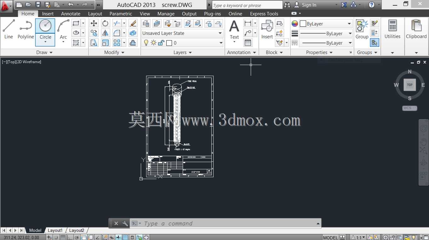
Task: Select the Hatch tool
Action: (76, 43)
